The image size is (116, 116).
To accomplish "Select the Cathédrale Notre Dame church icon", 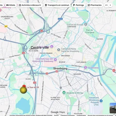I will tap(59, 50).
